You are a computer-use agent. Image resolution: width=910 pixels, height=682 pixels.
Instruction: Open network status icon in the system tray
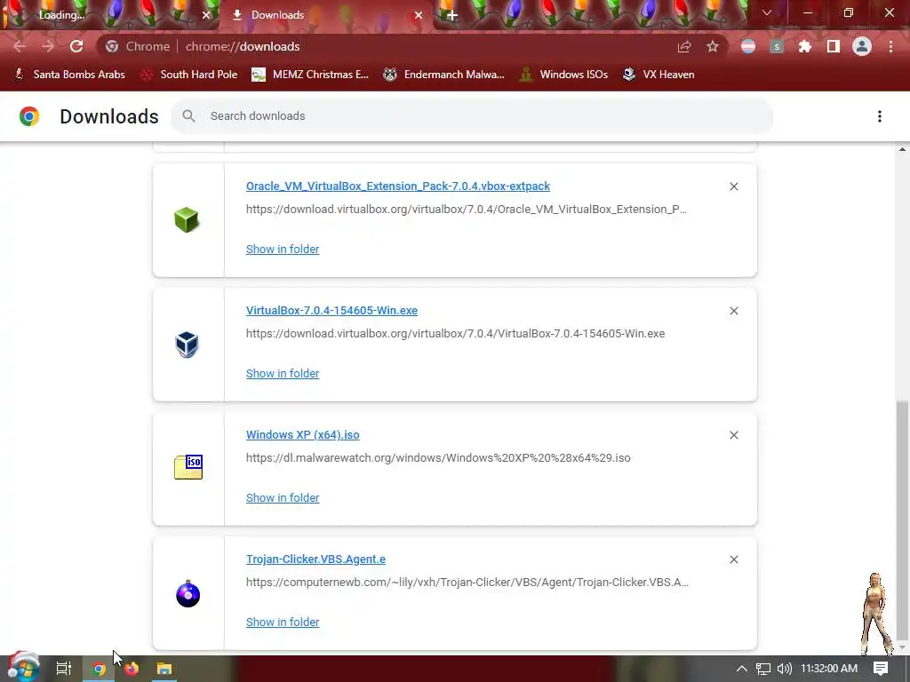pos(763,669)
